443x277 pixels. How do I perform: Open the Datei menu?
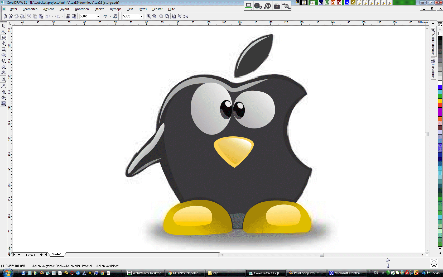click(13, 9)
